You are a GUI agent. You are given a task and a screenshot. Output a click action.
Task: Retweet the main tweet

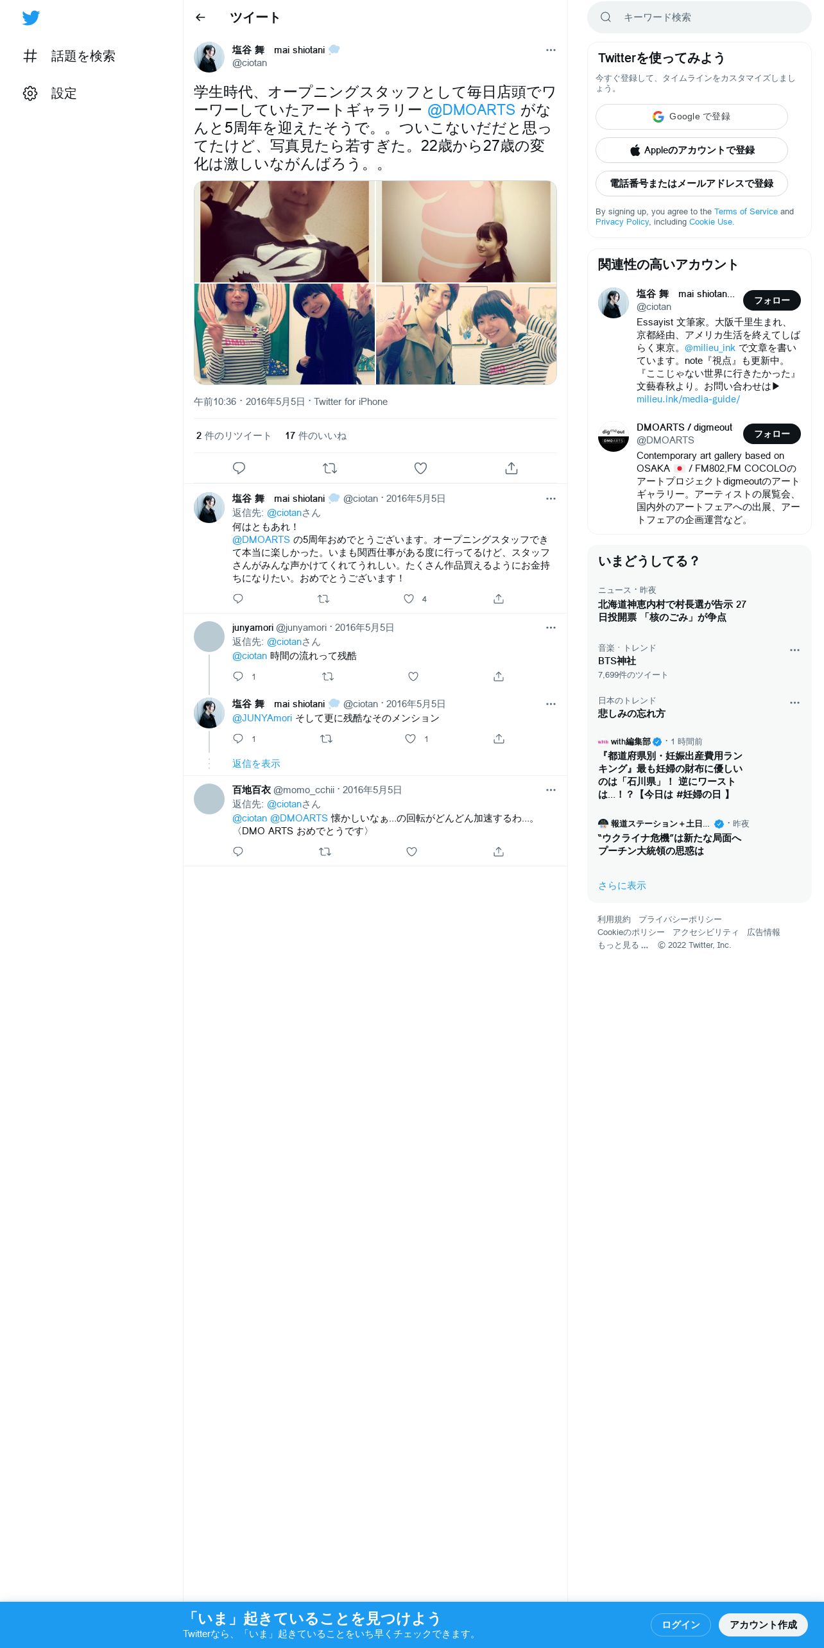pos(330,468)
